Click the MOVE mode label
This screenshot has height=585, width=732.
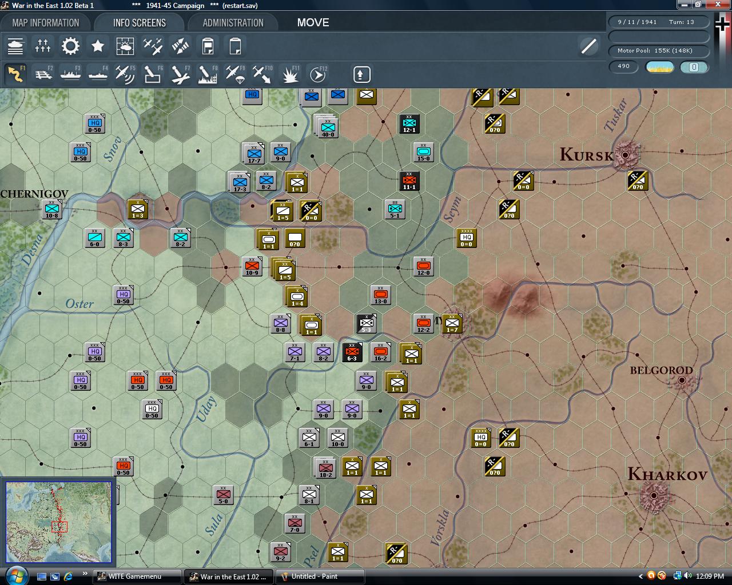(x=313, y=23)
